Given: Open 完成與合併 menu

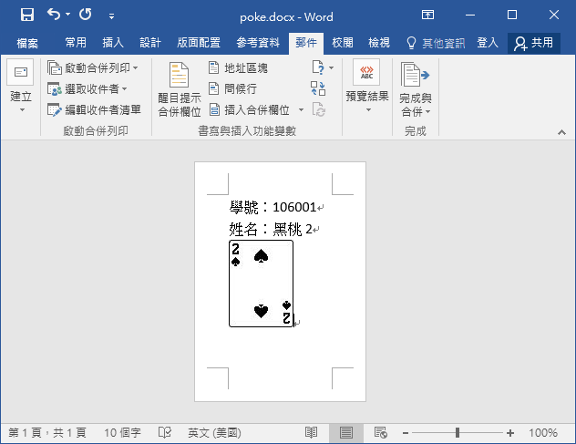Looking at the screenshot, I should [x=416, y=89].
